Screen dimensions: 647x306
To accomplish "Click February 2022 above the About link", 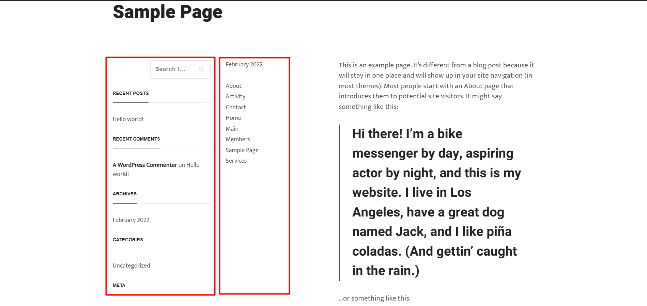I will (244, 64).
